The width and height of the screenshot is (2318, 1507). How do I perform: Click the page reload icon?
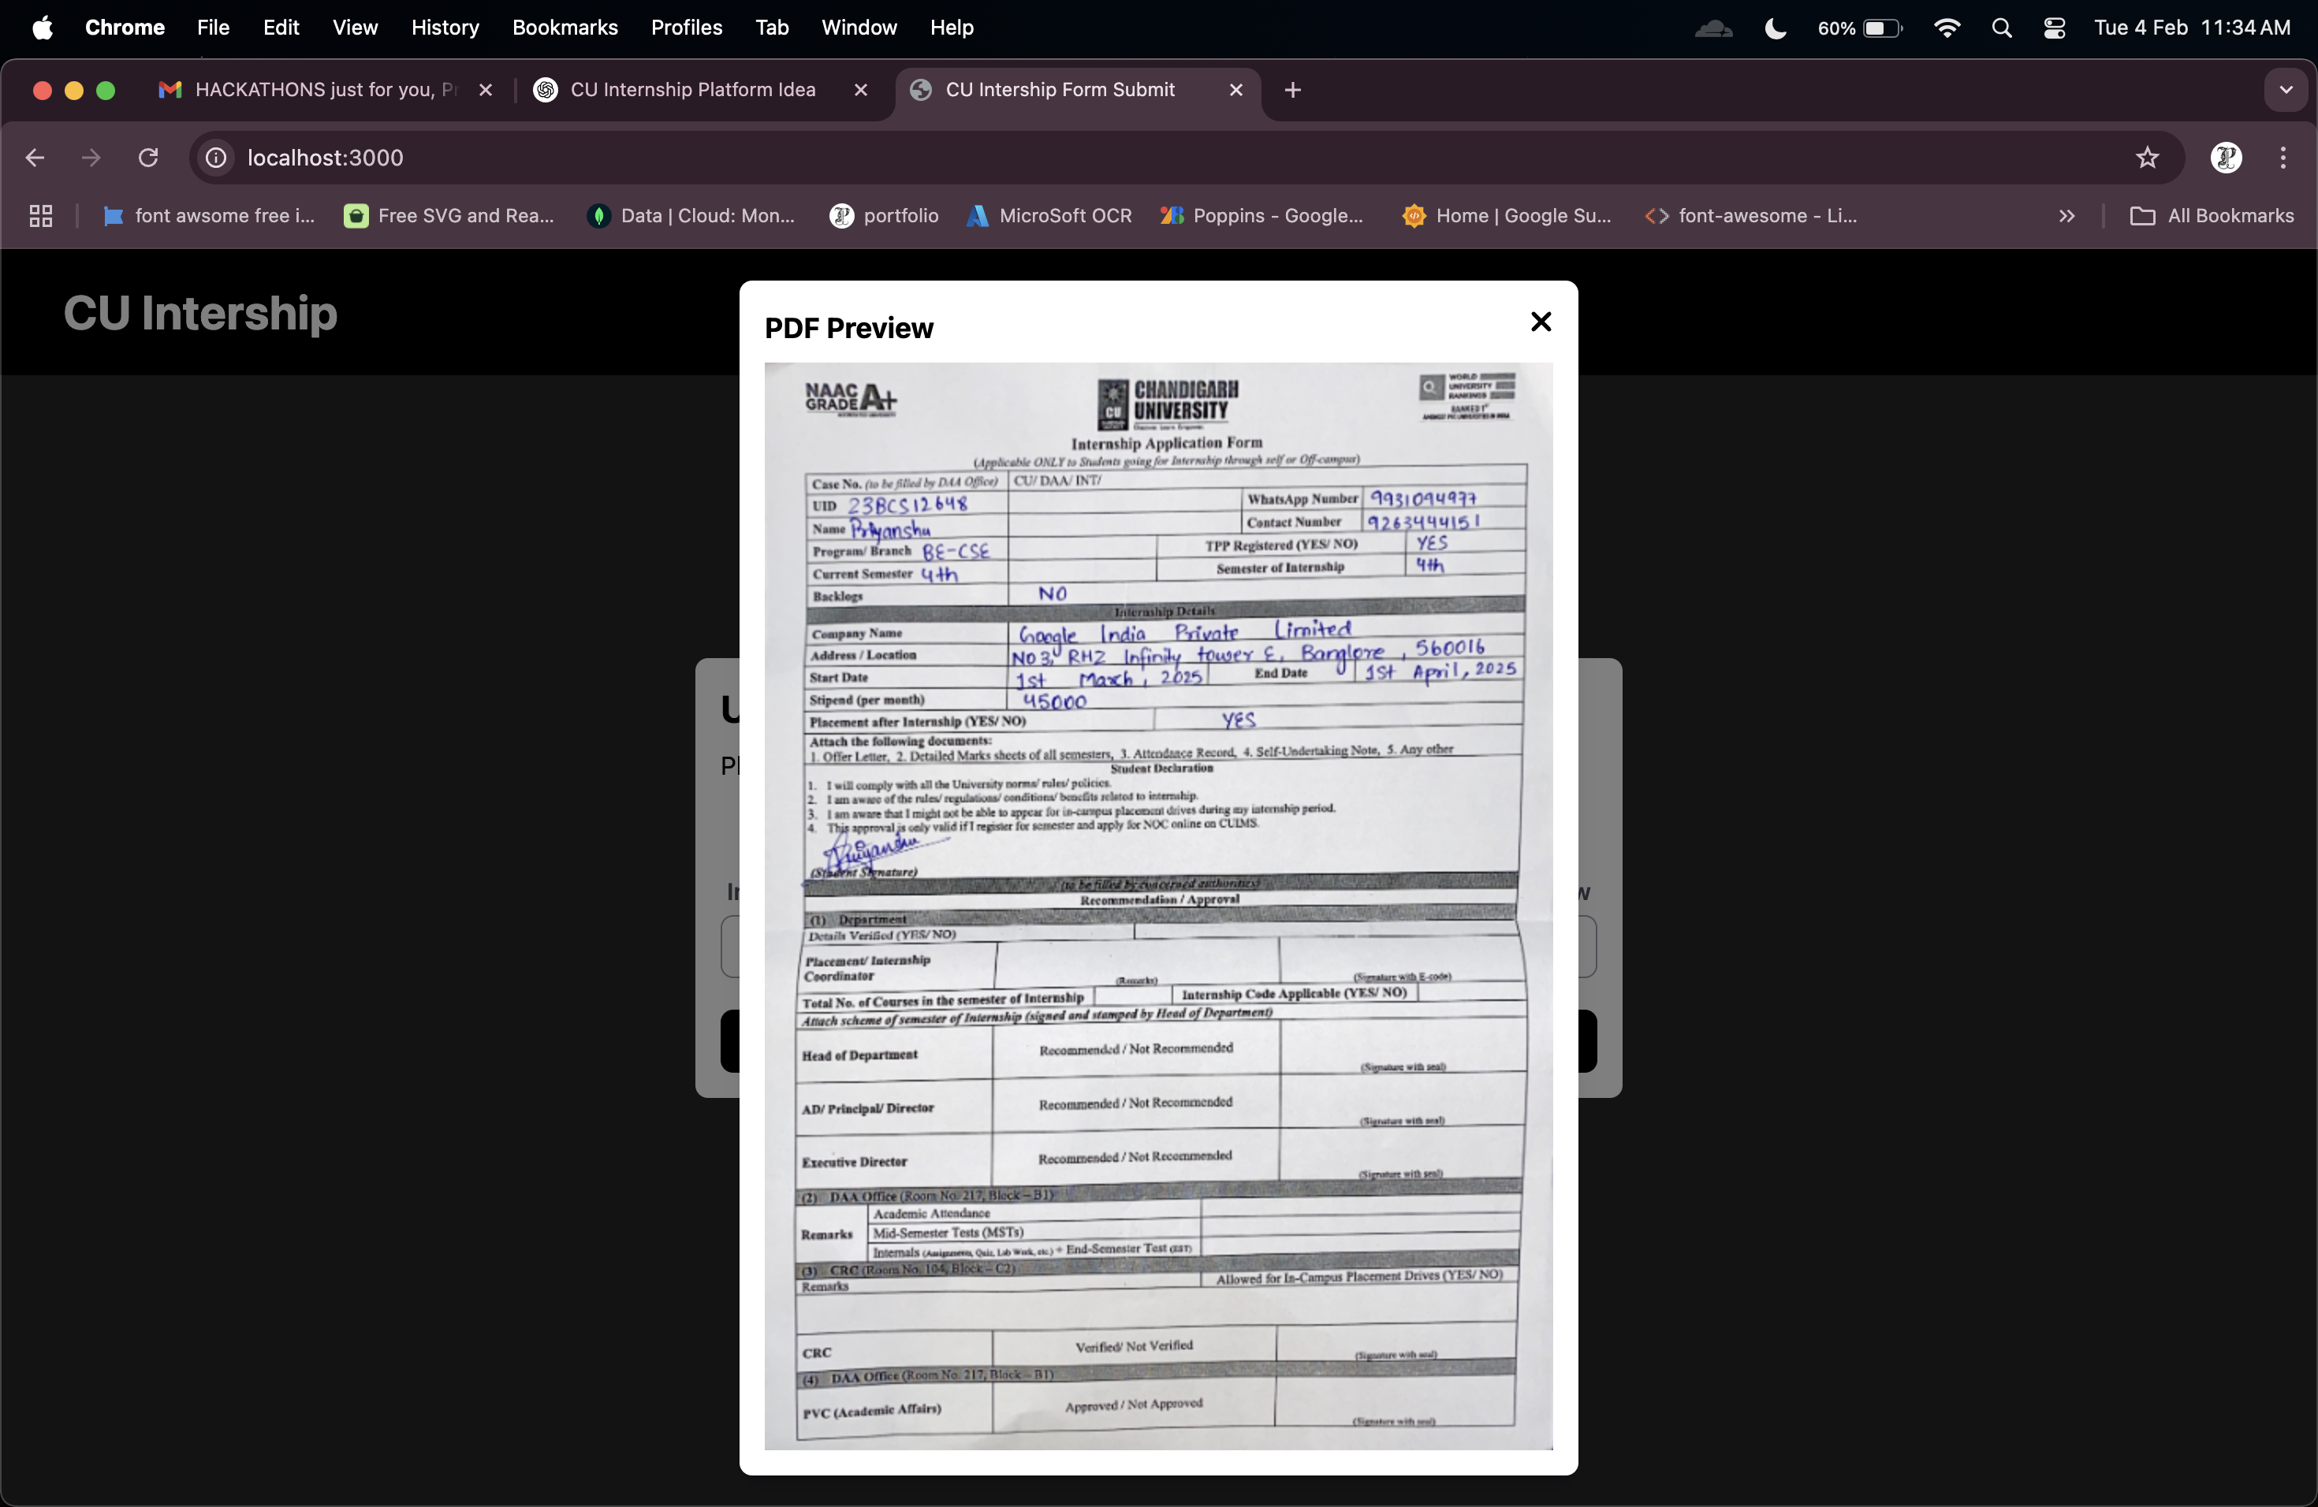pyautogui.click(x=148, y=158)
